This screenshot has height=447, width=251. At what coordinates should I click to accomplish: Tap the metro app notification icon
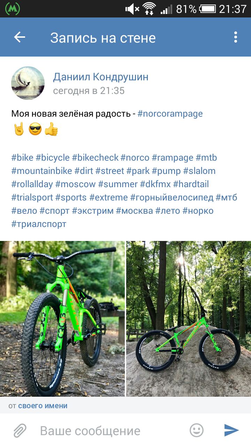[x=13, y=9]
